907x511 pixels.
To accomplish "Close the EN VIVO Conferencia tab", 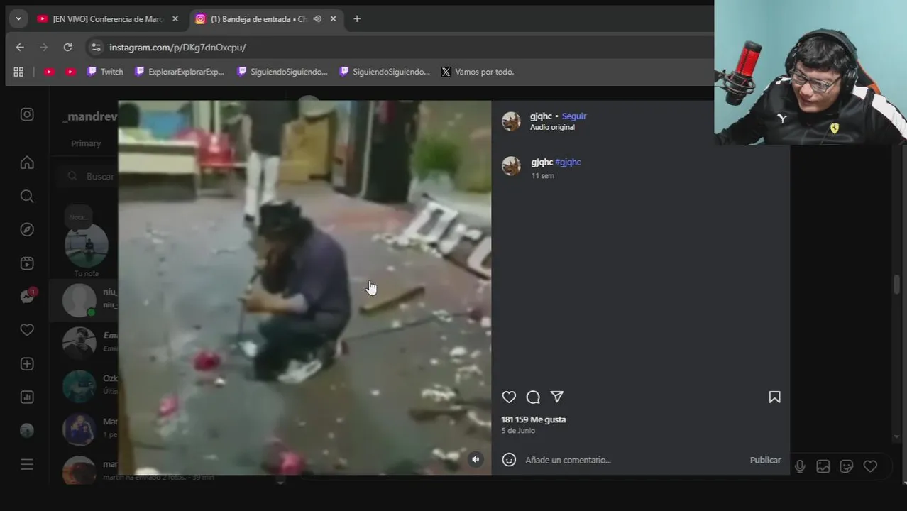I will pyautogui.click(x=175, y=19).
